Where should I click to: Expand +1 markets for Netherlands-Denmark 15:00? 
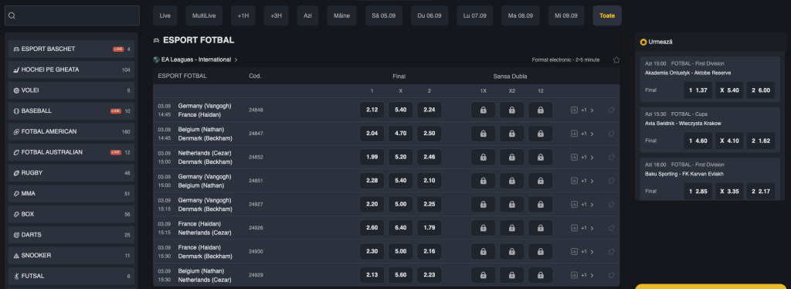(587, 158)
